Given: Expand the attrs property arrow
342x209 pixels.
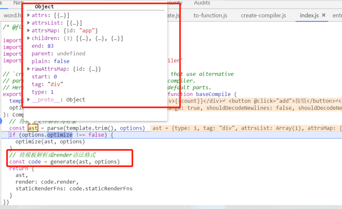Looking at the screenshot, I should pyautogui.click(x=29, y=15).
